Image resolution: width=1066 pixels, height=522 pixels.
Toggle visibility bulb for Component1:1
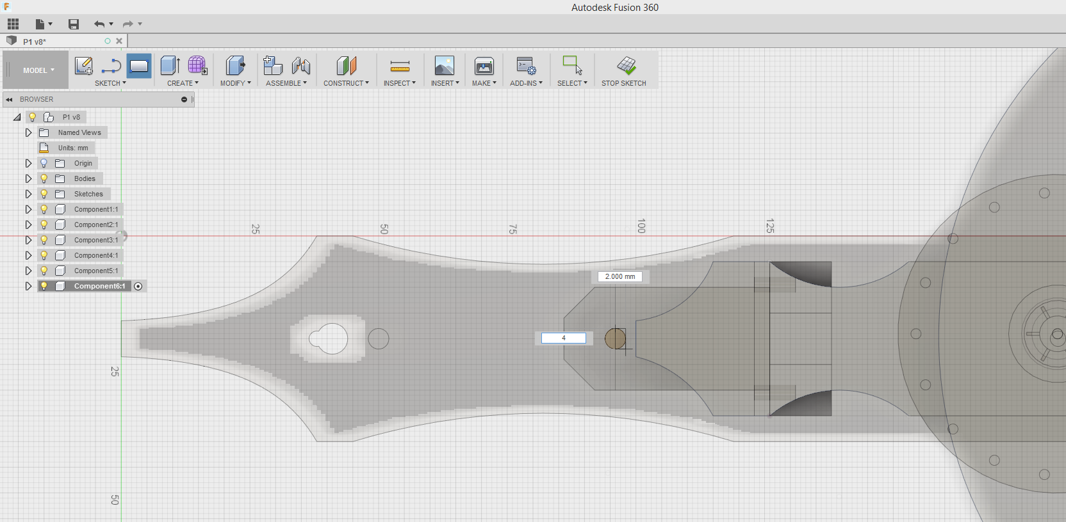point(44,209)
